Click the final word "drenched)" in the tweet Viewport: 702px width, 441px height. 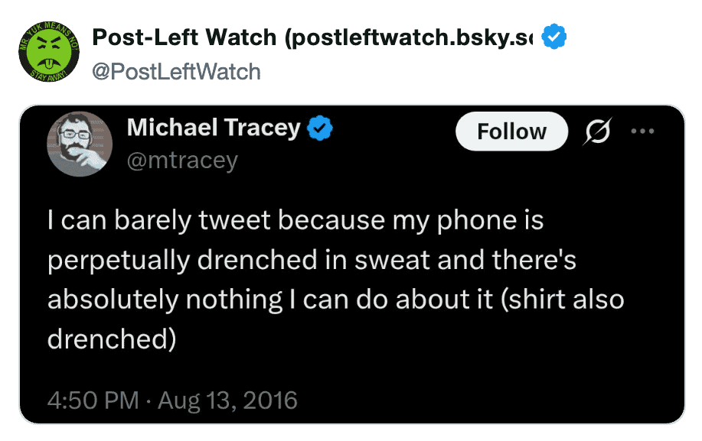[112, 339]
